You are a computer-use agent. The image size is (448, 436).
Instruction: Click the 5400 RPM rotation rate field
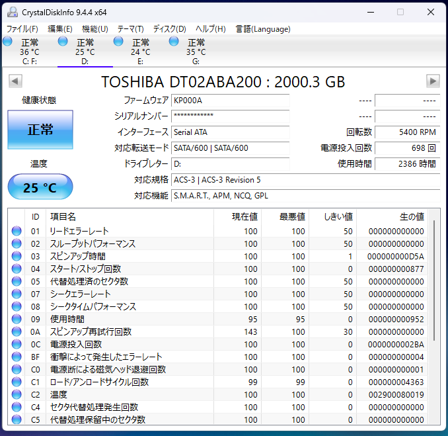(x=408, y=132)
